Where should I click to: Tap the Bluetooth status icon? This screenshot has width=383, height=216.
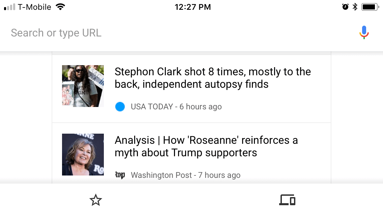click(x=355, y=7)
